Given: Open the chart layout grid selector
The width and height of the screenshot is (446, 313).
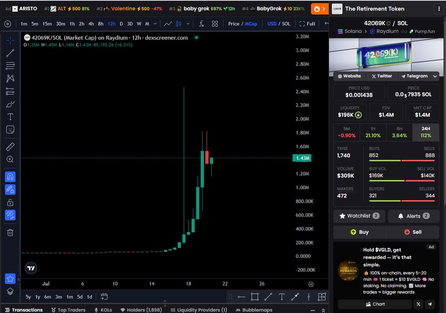Looking at the screenshot, I should (215, 24).
